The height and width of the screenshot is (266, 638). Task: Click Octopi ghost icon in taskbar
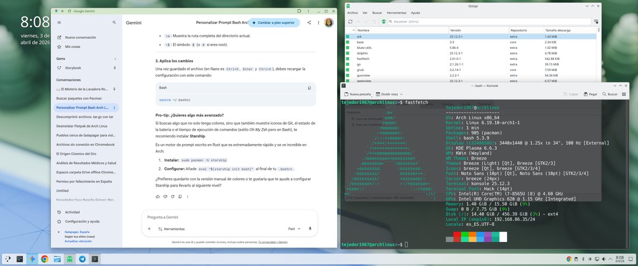(x=70, y=259)
